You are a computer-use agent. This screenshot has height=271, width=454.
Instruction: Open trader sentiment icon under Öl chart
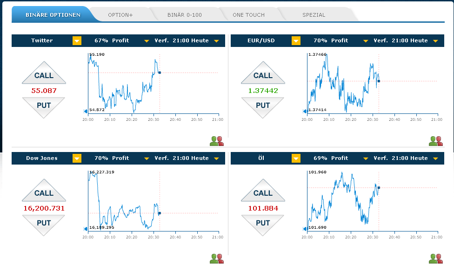coord(436,258)
